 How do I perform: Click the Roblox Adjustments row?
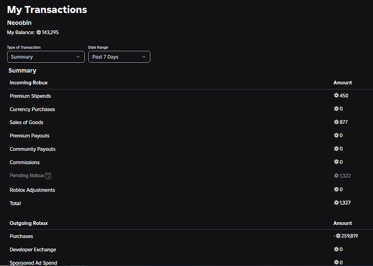[190, 190]
